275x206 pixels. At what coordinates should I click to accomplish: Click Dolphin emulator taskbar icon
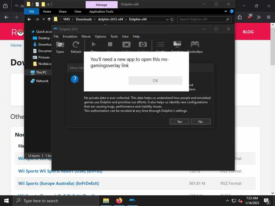(132, 201)
